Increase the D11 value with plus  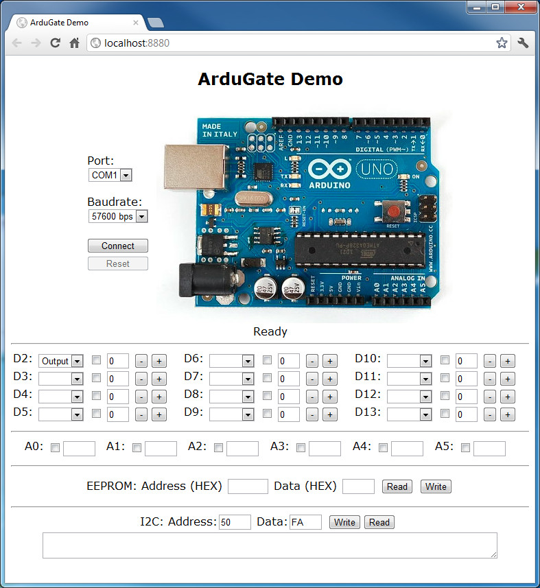coord(508,379)
